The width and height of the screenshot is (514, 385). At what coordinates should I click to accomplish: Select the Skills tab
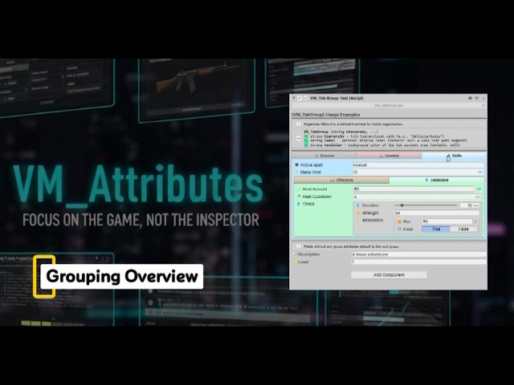point(454,156)
